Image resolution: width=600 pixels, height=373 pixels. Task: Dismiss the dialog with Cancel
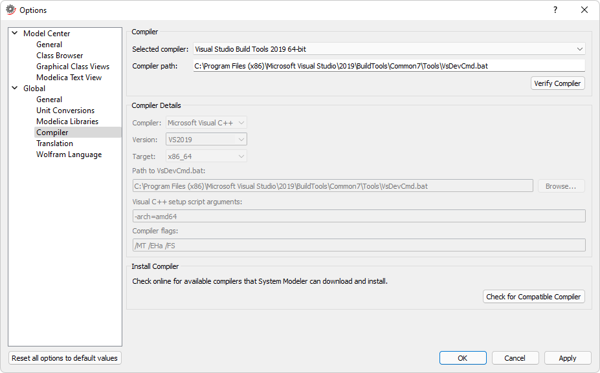[515, 358]
